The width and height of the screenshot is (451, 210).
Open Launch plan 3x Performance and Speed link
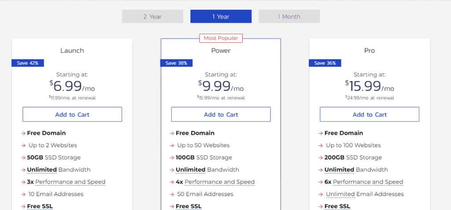(x=70, y=182)
